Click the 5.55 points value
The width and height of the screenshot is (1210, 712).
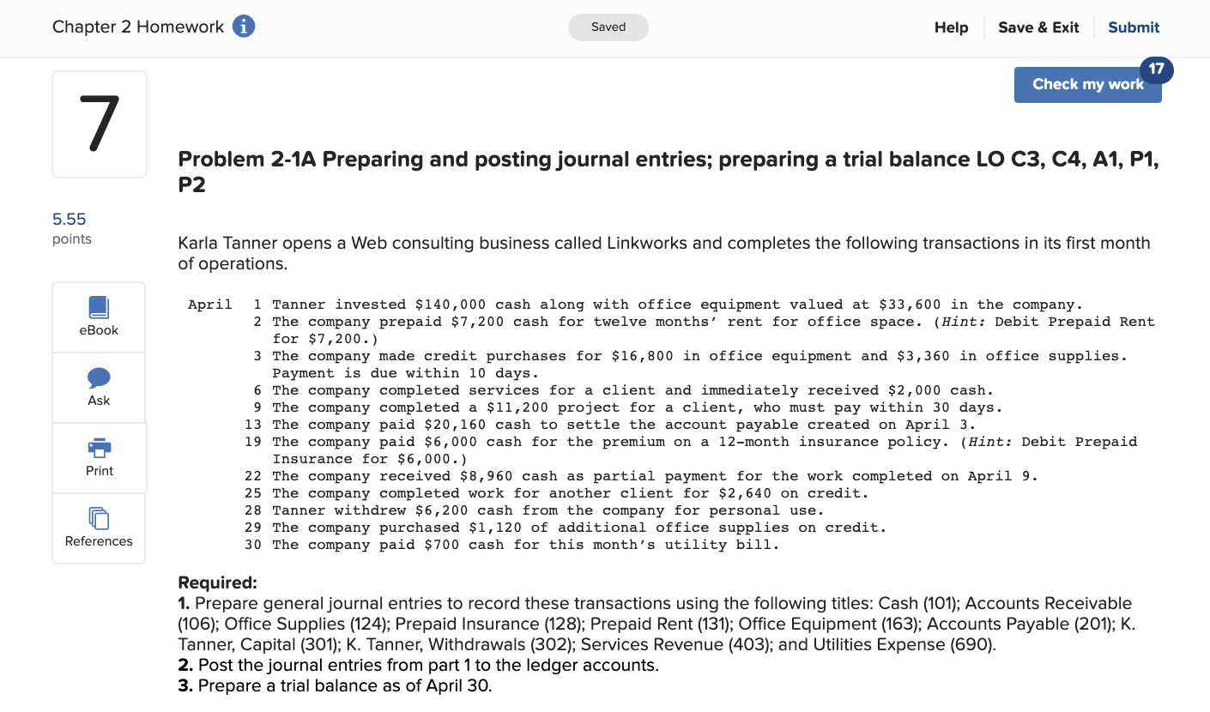(70, 220)
